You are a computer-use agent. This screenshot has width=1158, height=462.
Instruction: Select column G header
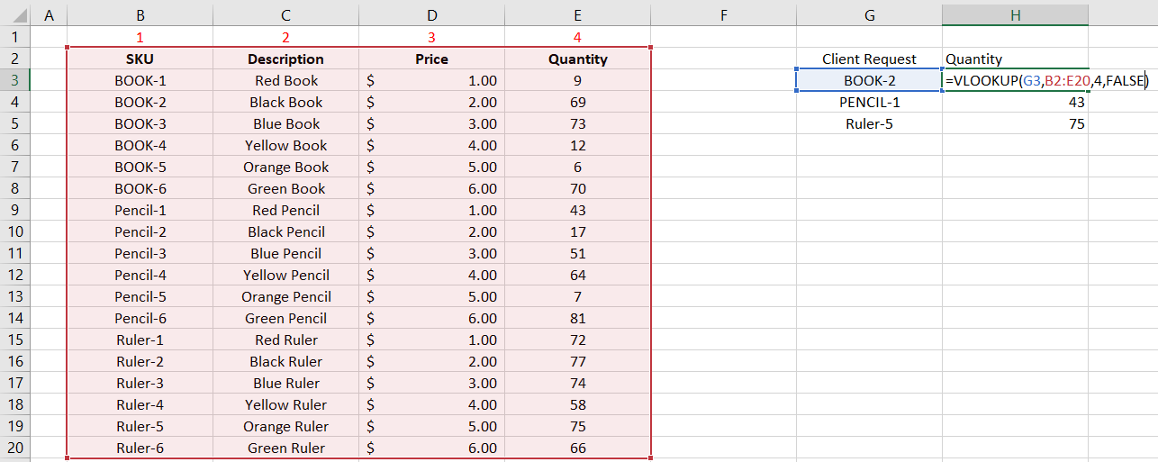point(869,14)
